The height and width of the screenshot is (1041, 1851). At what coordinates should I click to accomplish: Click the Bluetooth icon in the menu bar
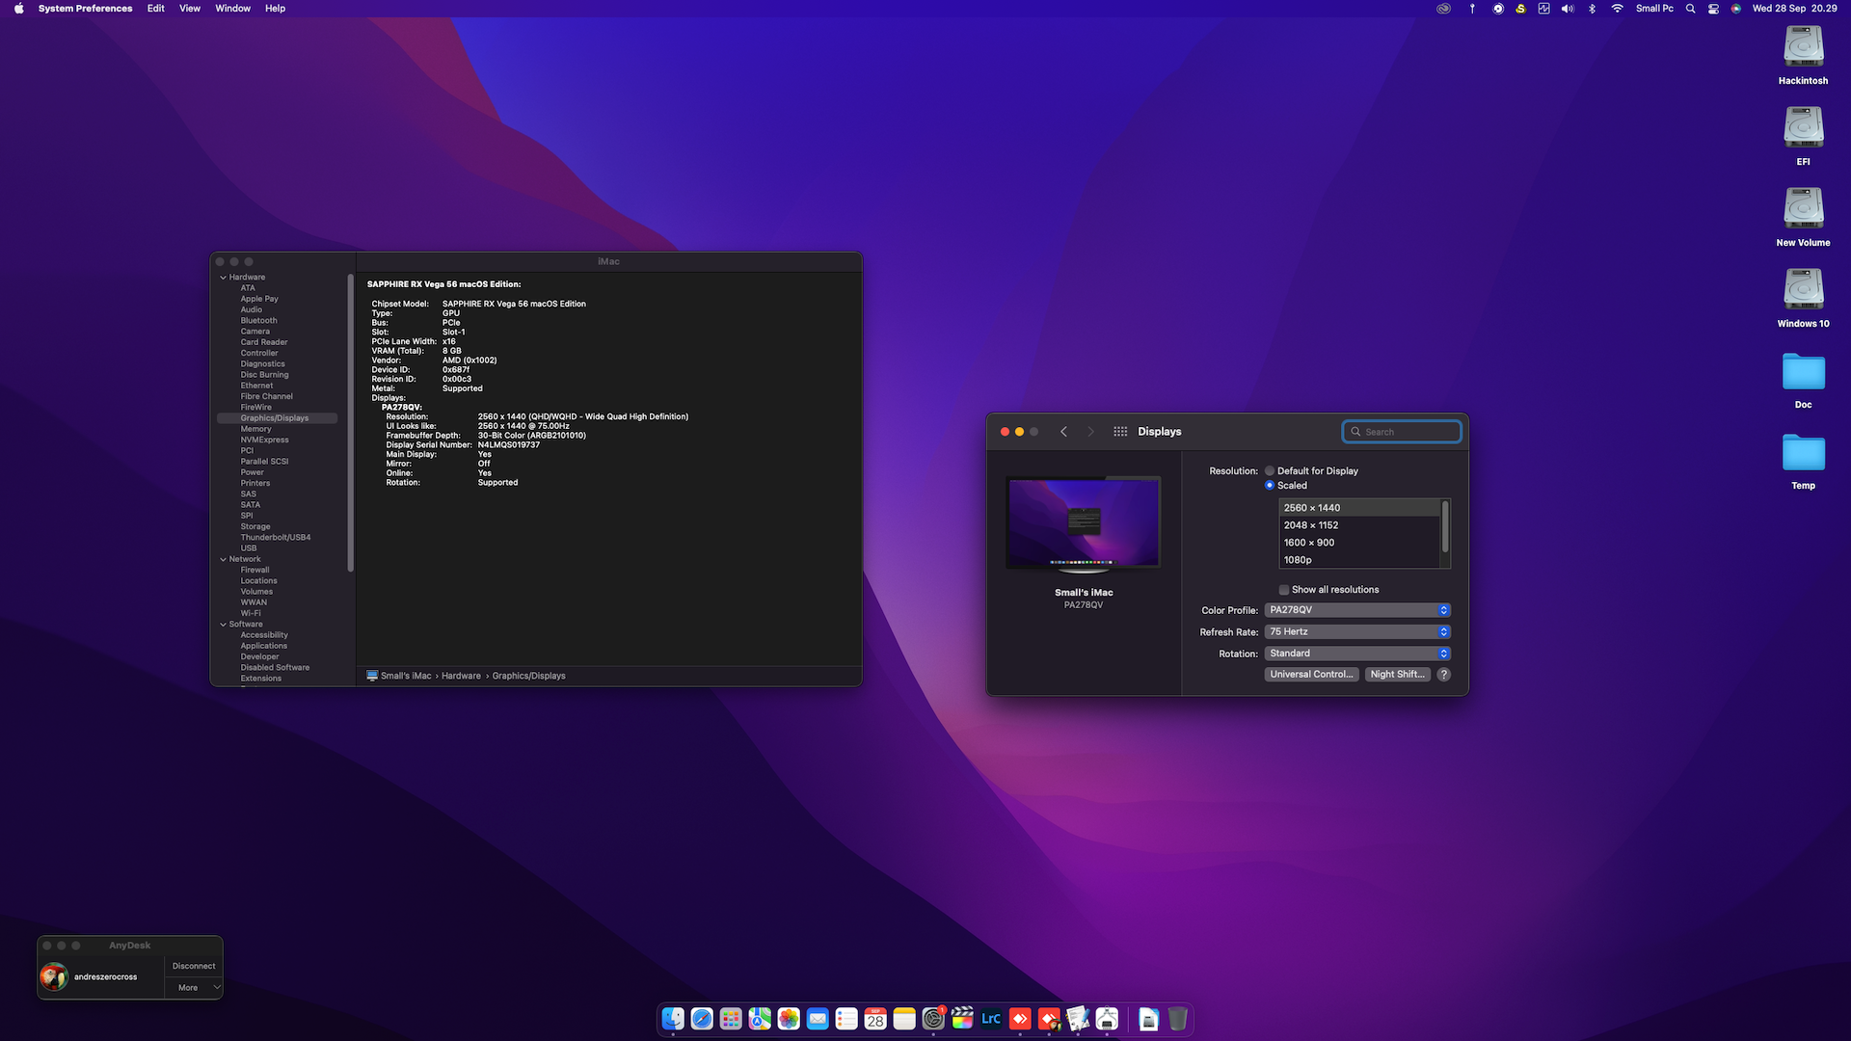pyautogui.click(x=1593, y=9)
